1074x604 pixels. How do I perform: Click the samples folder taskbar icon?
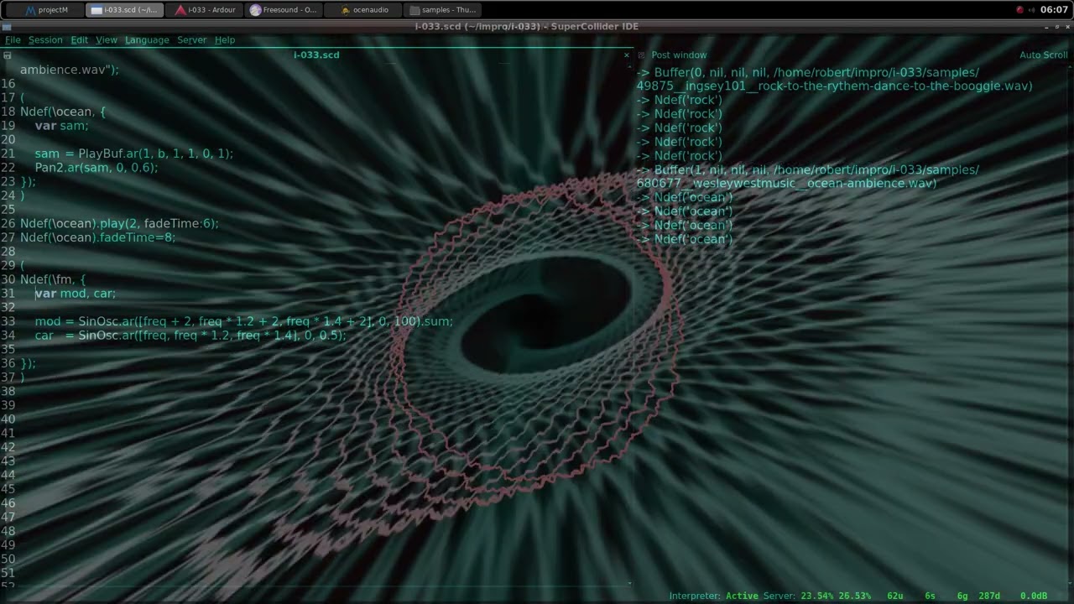pos(414,10)
